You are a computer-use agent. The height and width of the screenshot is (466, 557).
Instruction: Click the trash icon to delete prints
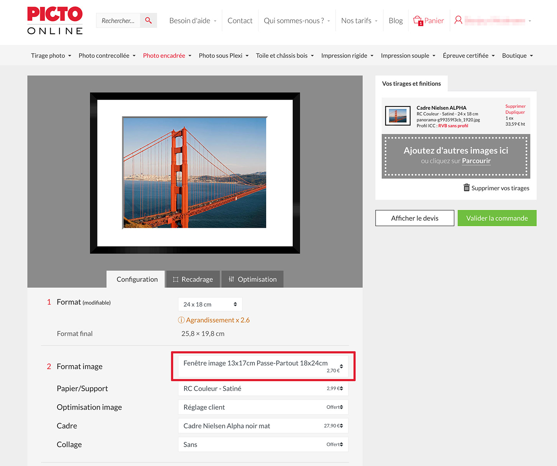click(466, 188)
